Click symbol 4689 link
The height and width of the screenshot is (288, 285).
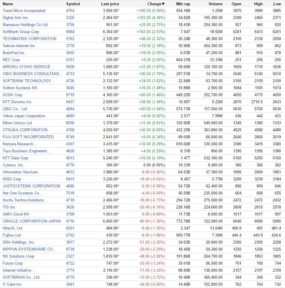[70, 116]
